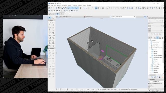Image resolution: width=166 pixels, height=93 pixels.
Task: Collapse the Architectural Plans folder
Action: click(151, 57)
